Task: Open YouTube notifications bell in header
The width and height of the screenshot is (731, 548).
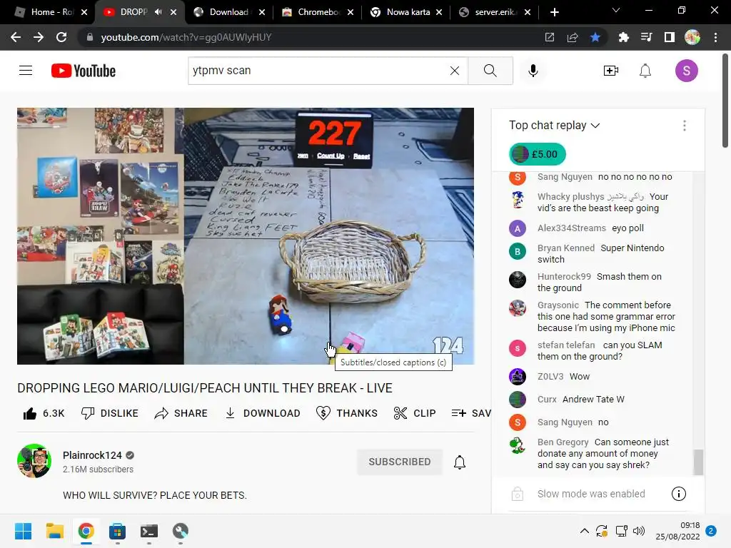Action: coord(645,71)
